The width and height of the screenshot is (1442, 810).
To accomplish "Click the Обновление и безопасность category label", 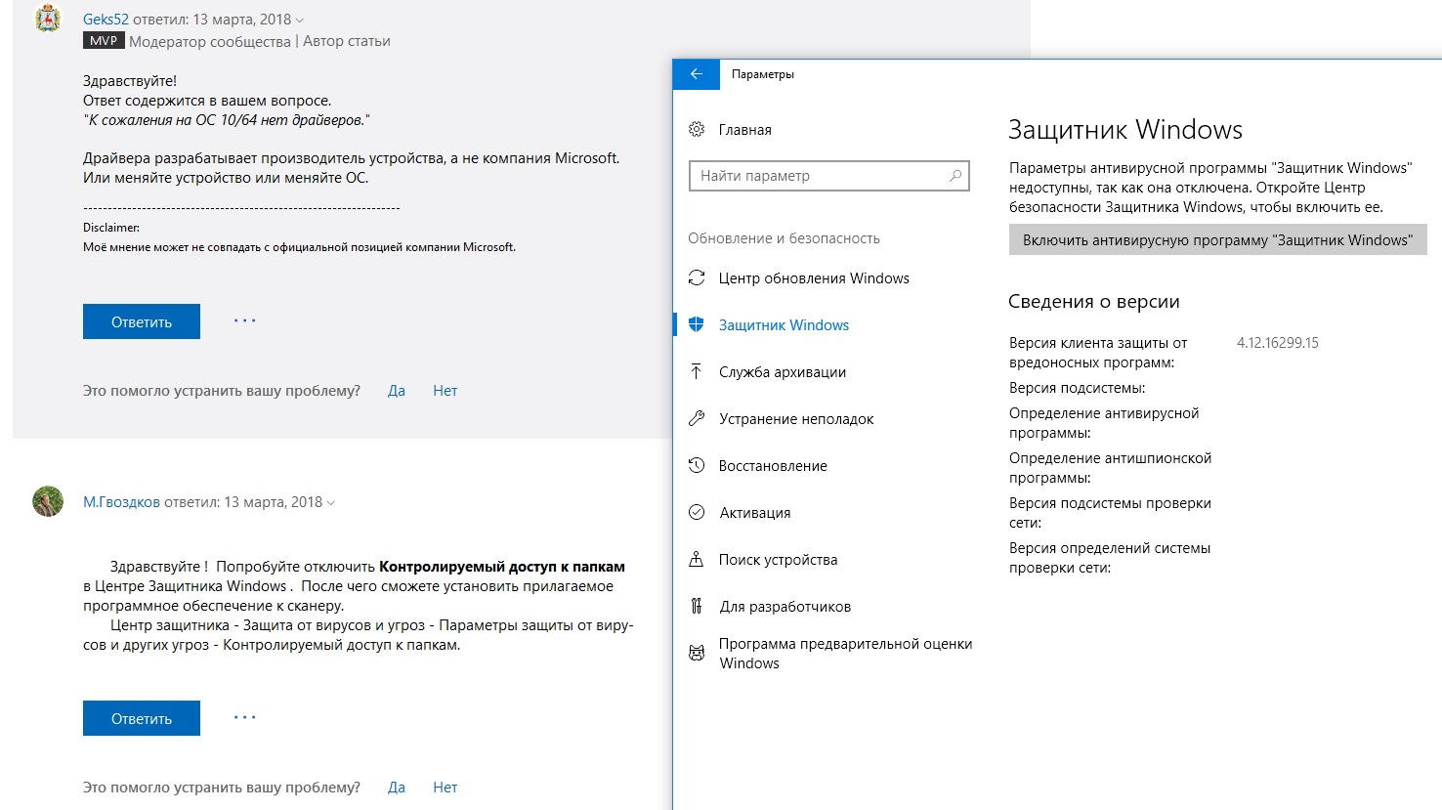I will 784,238.
